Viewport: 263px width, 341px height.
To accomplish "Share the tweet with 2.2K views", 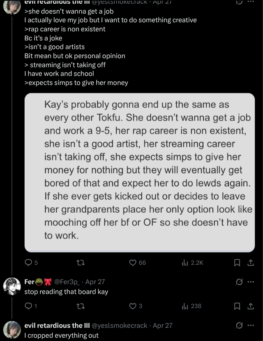I will click(251, 262).
